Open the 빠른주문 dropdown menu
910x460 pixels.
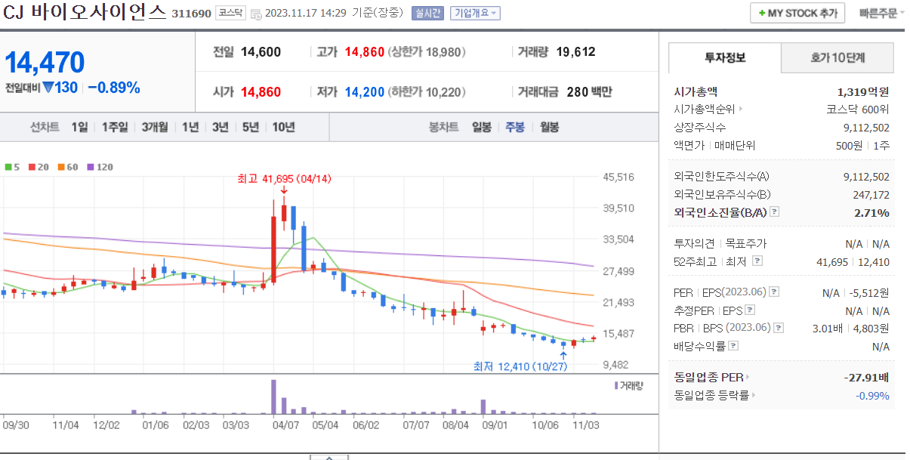882,13
